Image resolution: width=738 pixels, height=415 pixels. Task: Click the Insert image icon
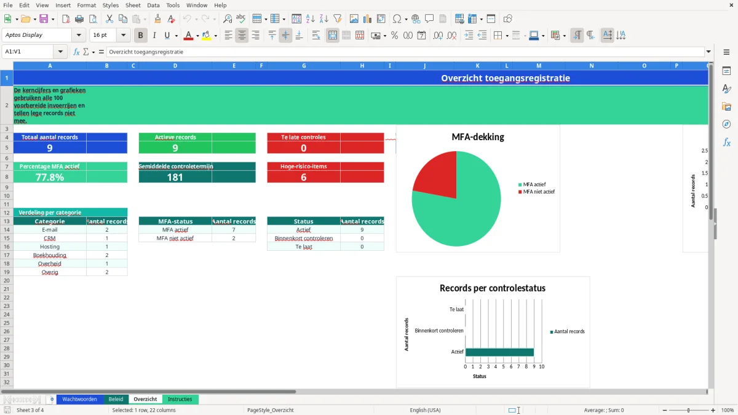point(354,19)
